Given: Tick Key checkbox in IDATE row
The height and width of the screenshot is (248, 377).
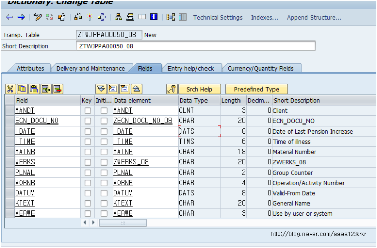Looking at the screenshot, I should [88, 131].
